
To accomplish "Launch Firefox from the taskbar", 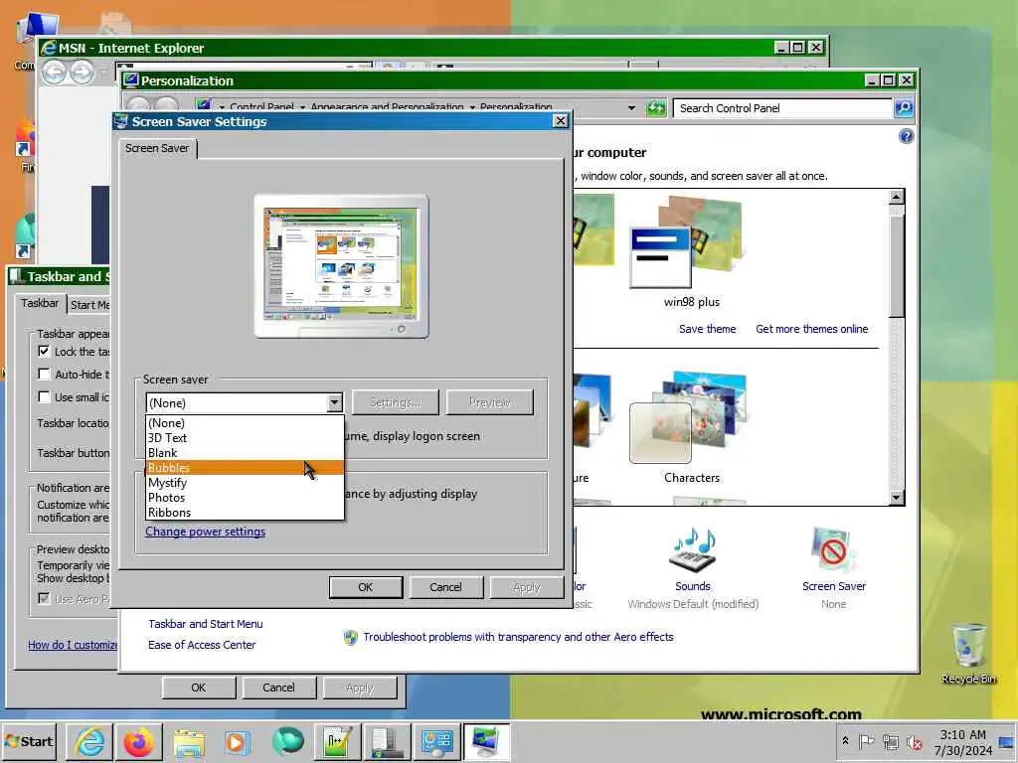I will (139, 742).
